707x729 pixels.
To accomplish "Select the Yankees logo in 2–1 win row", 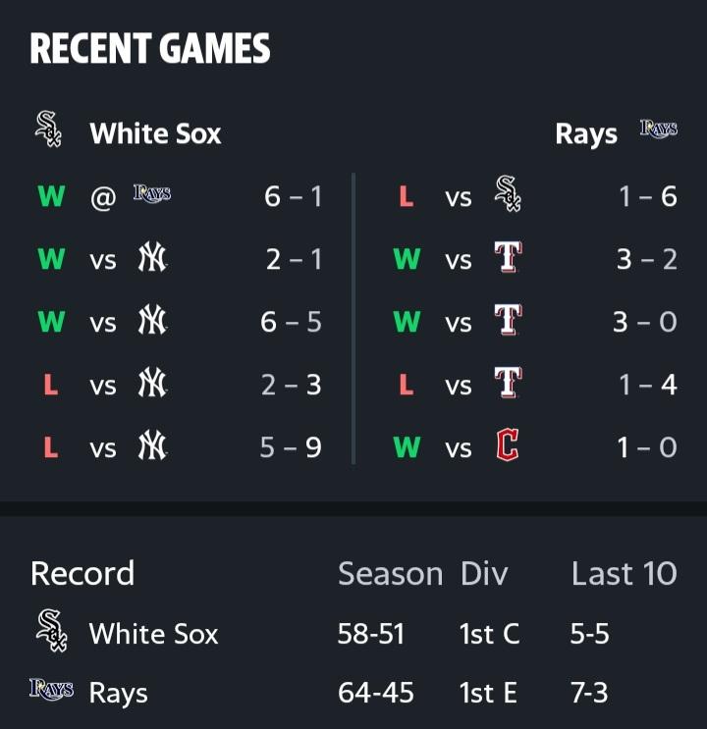I will point(152,257).
